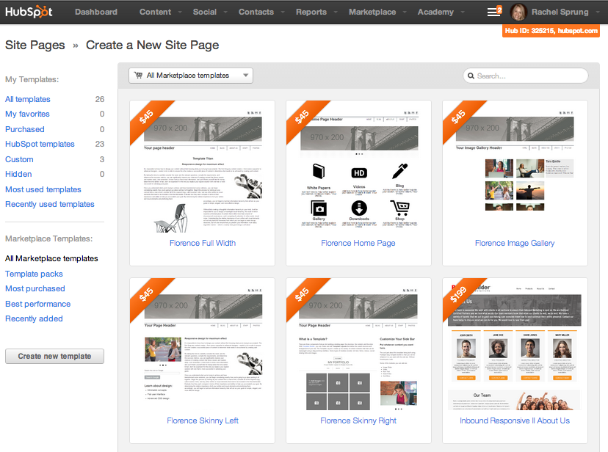Viewport: 608px width, 452px height.
Task: Select All Marketplace templates in sidebar
Action: pyautogui.click(x=51, y=258)
